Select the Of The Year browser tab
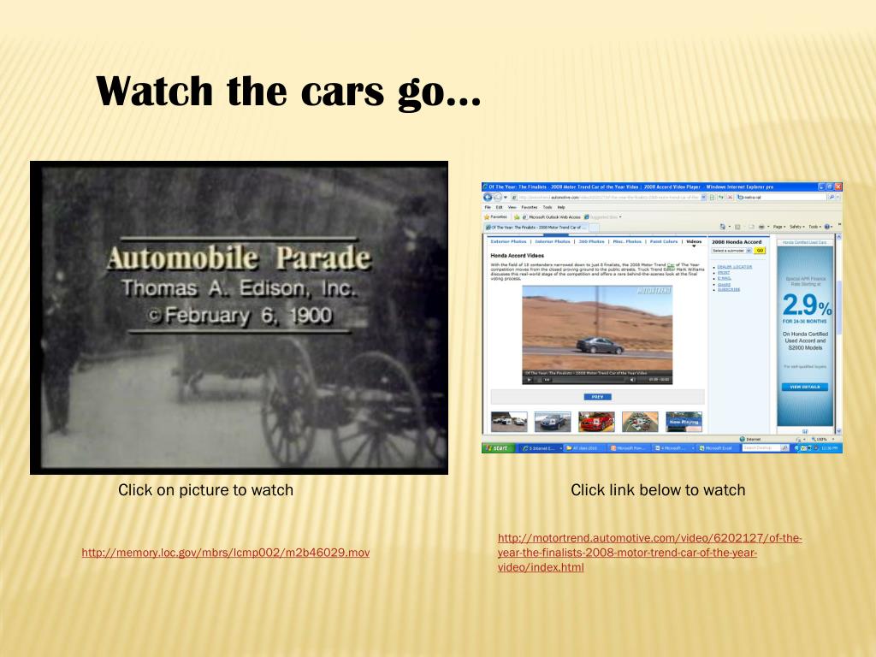The image size is (876, 657). point(536,228)
